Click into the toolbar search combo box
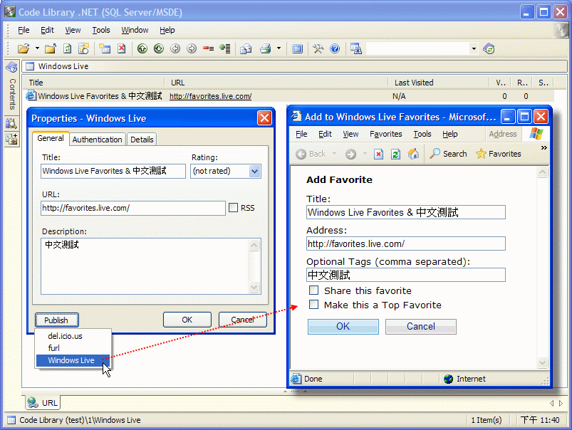This screenshot has width=572, height=430. pyautogui.click(x=417, y=48)
